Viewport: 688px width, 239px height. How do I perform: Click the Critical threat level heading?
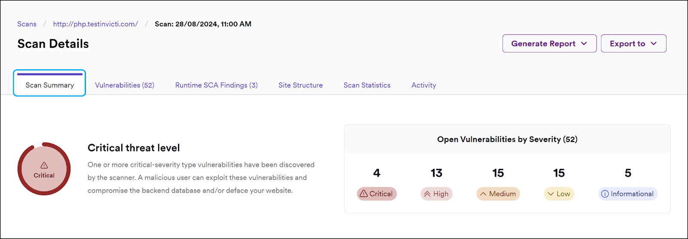coord(134,148)
